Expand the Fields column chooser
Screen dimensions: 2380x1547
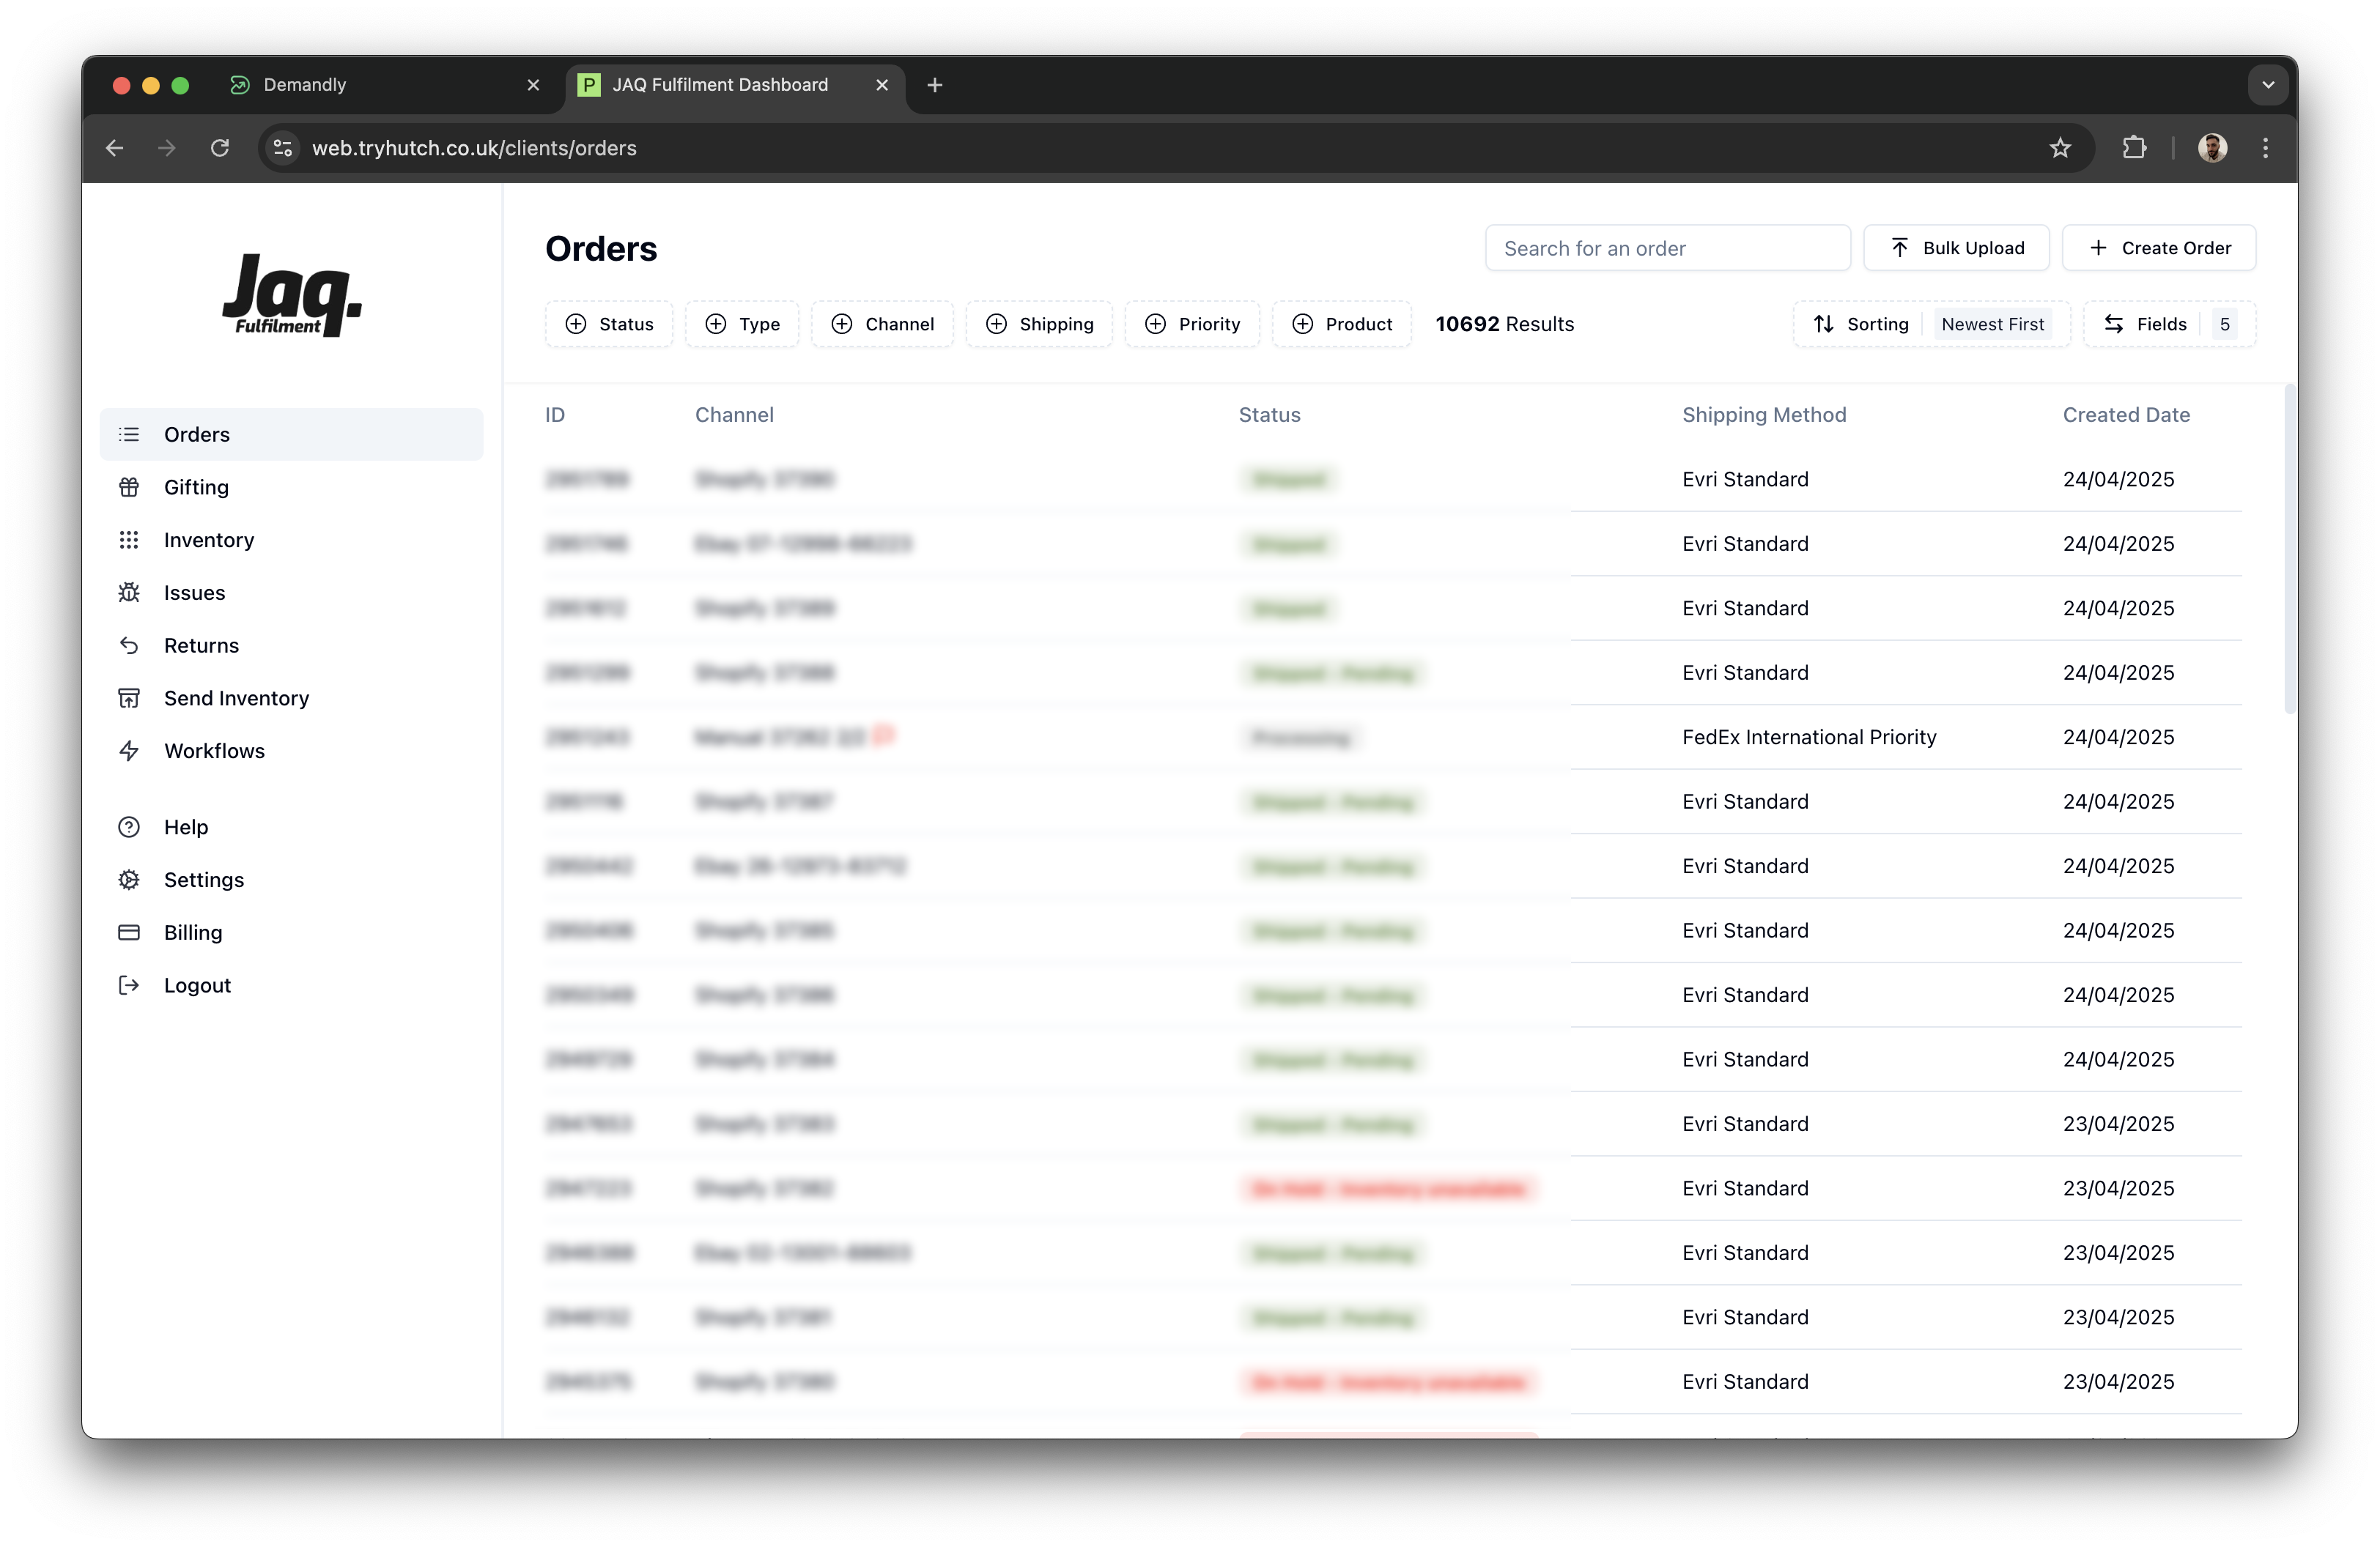[x=2168, y=324]
